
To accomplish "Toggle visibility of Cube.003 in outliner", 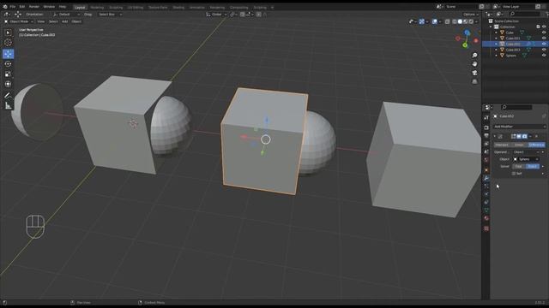I will [544, 50].
